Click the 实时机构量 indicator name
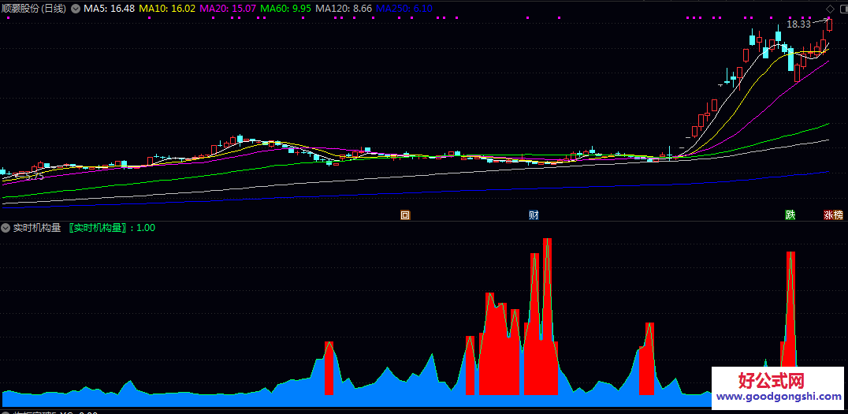Viewport: 848px width, 414px height. (37, 228)
